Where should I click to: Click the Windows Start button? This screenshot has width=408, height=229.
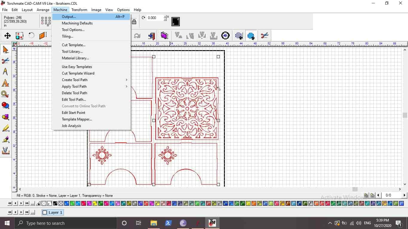[x=7, y=223]
